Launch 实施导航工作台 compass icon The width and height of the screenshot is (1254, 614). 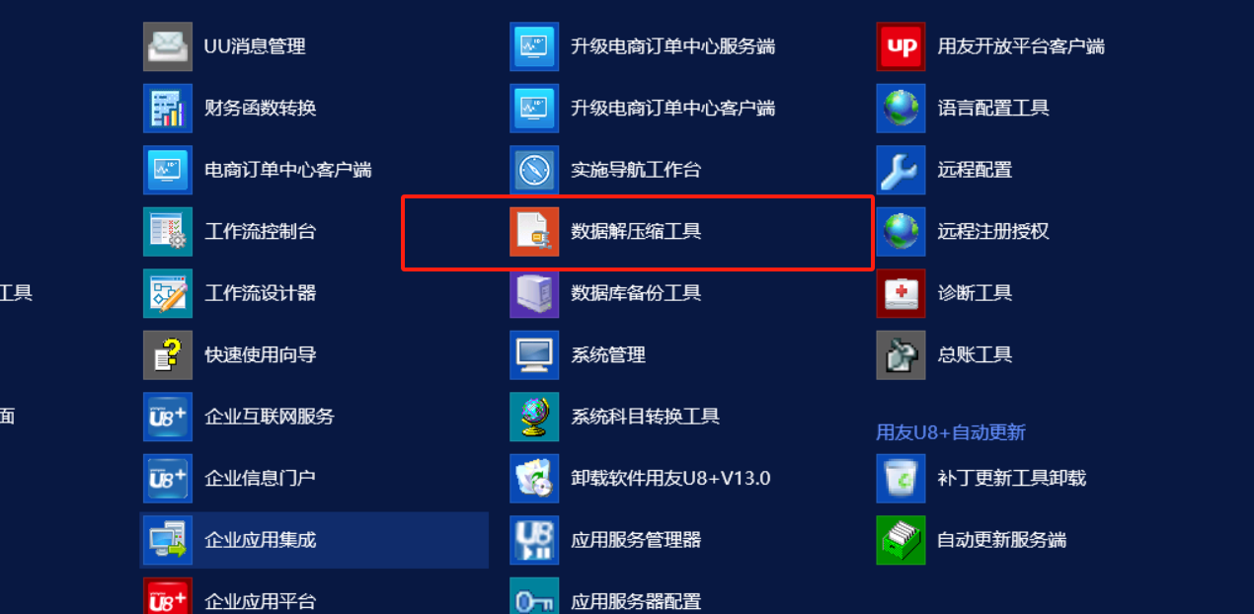(x=534, y=170)
